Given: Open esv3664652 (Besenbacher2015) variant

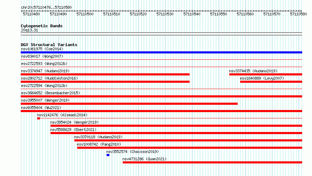Looking at the screenshot, I should 50,93.
